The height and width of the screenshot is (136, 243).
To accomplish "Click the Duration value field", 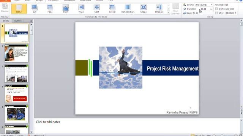I will [205, 9].
